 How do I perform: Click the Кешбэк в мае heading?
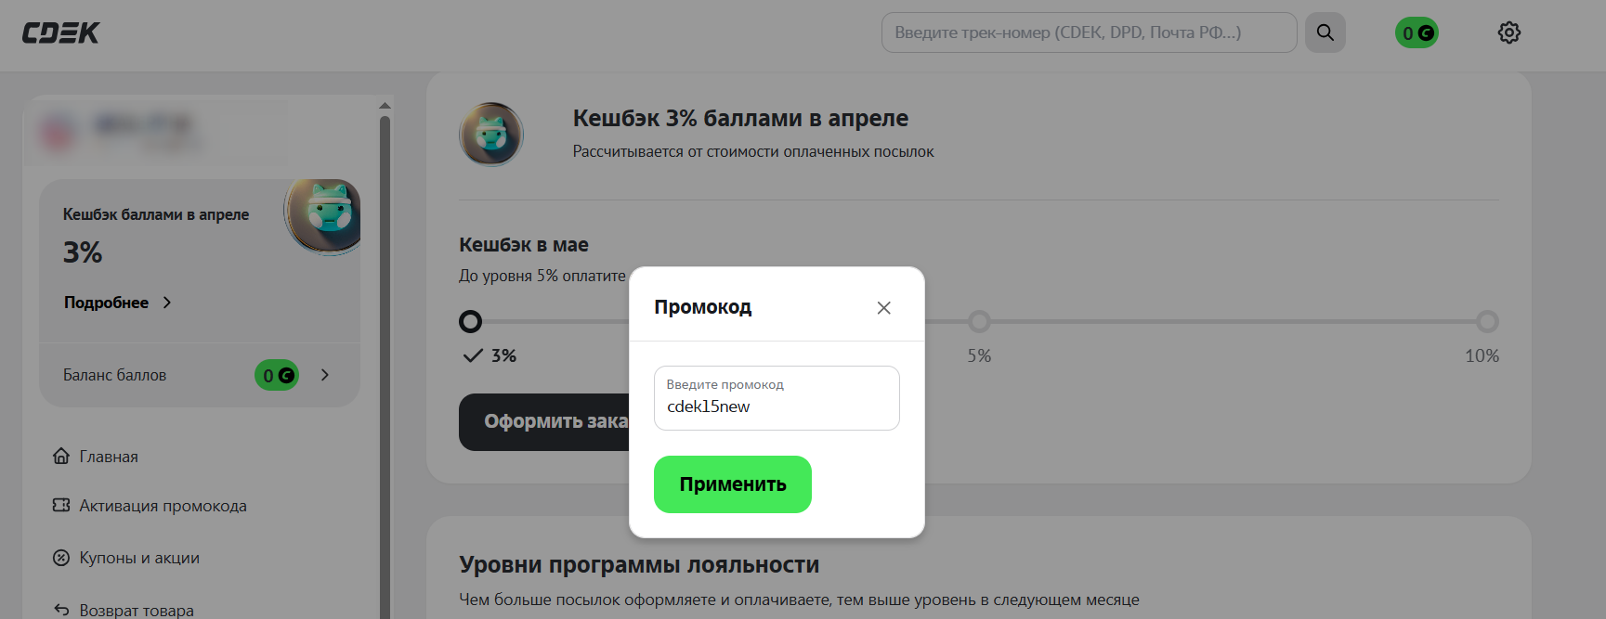[x=524, y=245]
